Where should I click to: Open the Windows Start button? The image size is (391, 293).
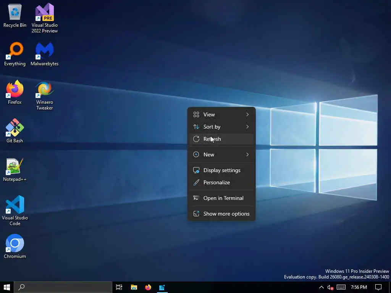(7, 287)
